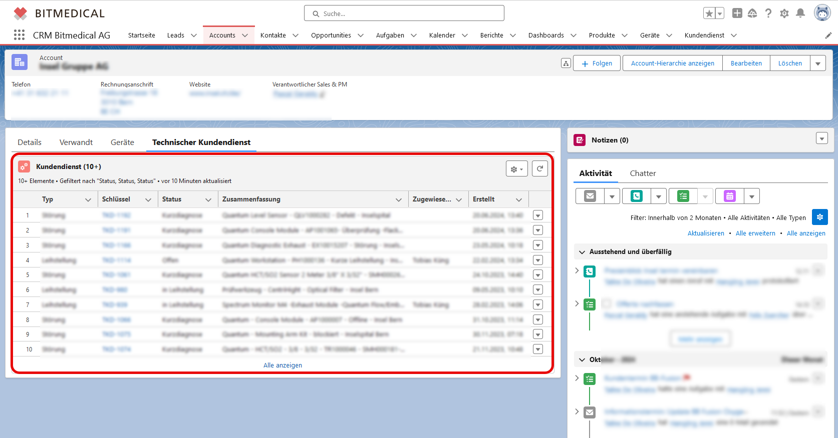
Task: Tick the task checkbox in Ausstehend section
Action: [x=607, y=303]
